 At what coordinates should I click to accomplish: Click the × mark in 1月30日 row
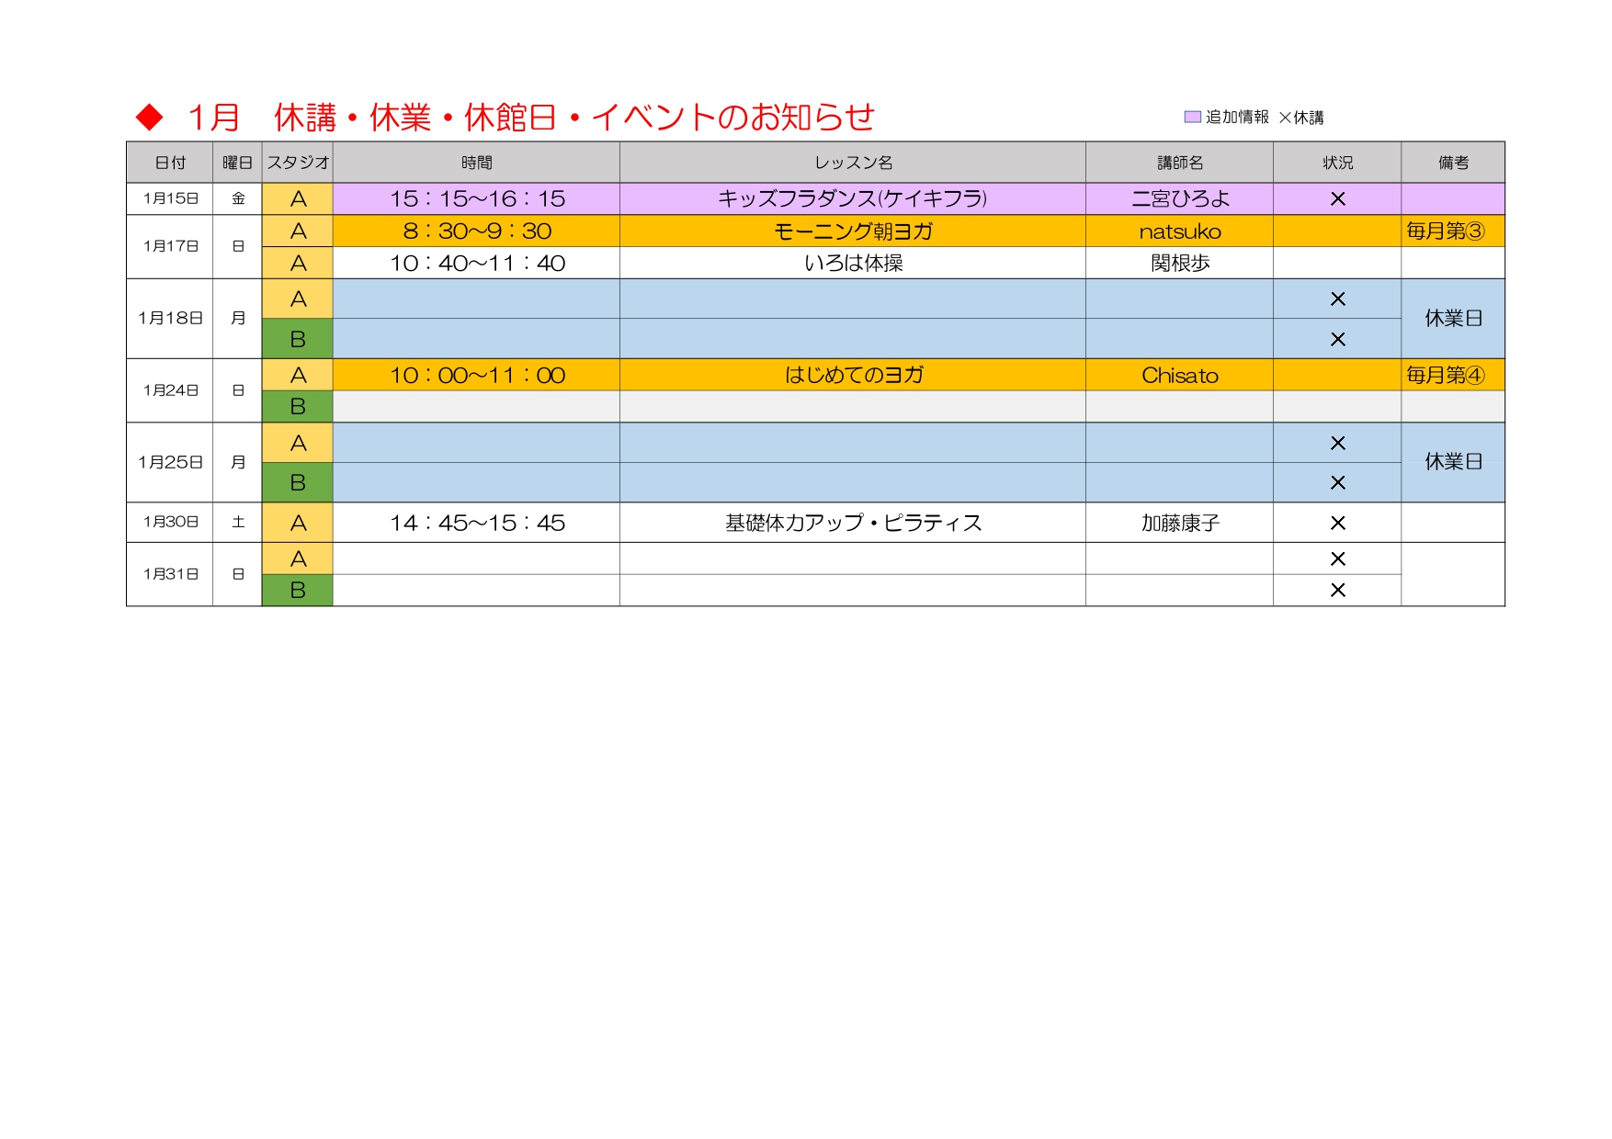point(1337,523)
